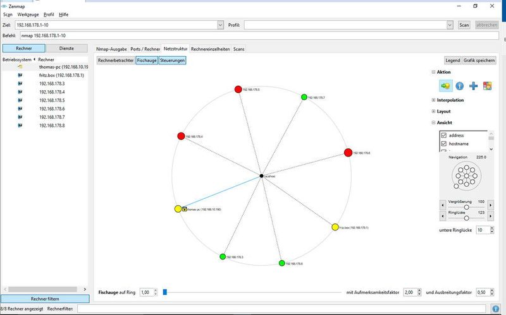Click the red node 192.168.178.4
The width and height of the screenshot is (506, 315).
pyautogui.click(x=181, y=136)
